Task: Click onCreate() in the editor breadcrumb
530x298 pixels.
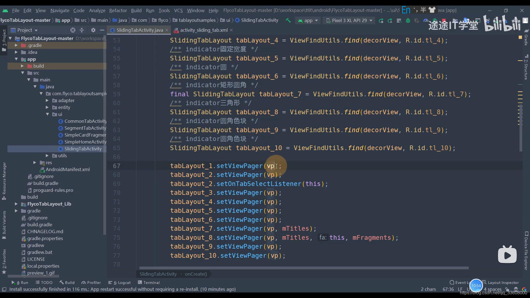Action: coord(196,274)
